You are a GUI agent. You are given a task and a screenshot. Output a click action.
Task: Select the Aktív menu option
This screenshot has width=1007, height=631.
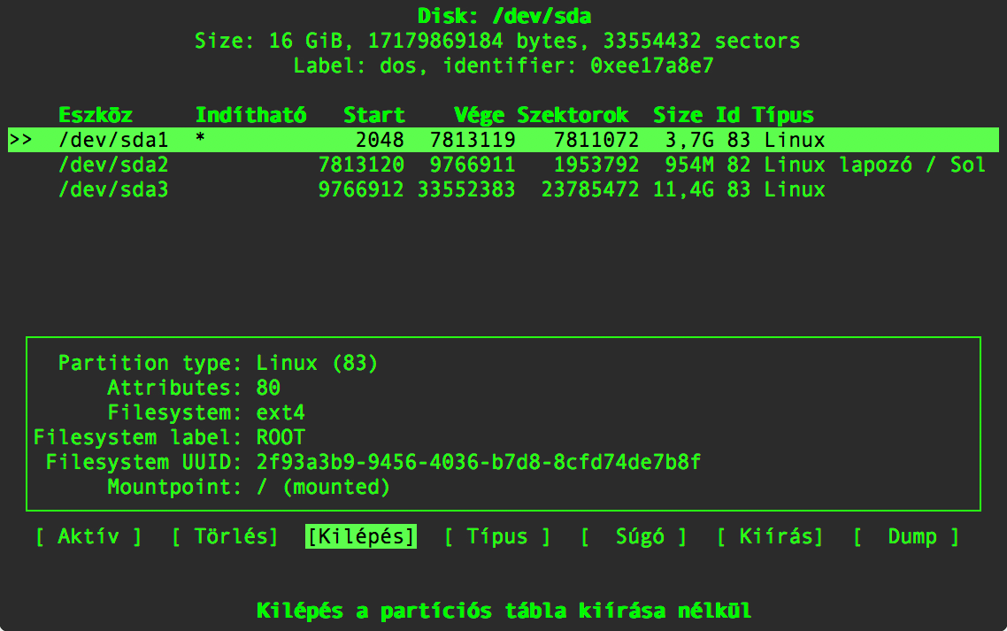[x=88, y=536]
